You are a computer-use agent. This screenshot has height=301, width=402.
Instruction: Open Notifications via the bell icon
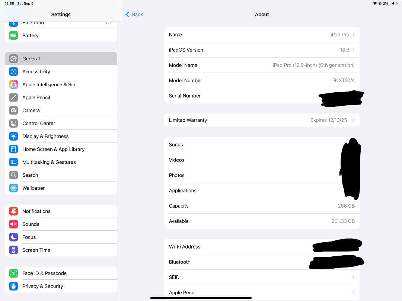pos(13,211)
